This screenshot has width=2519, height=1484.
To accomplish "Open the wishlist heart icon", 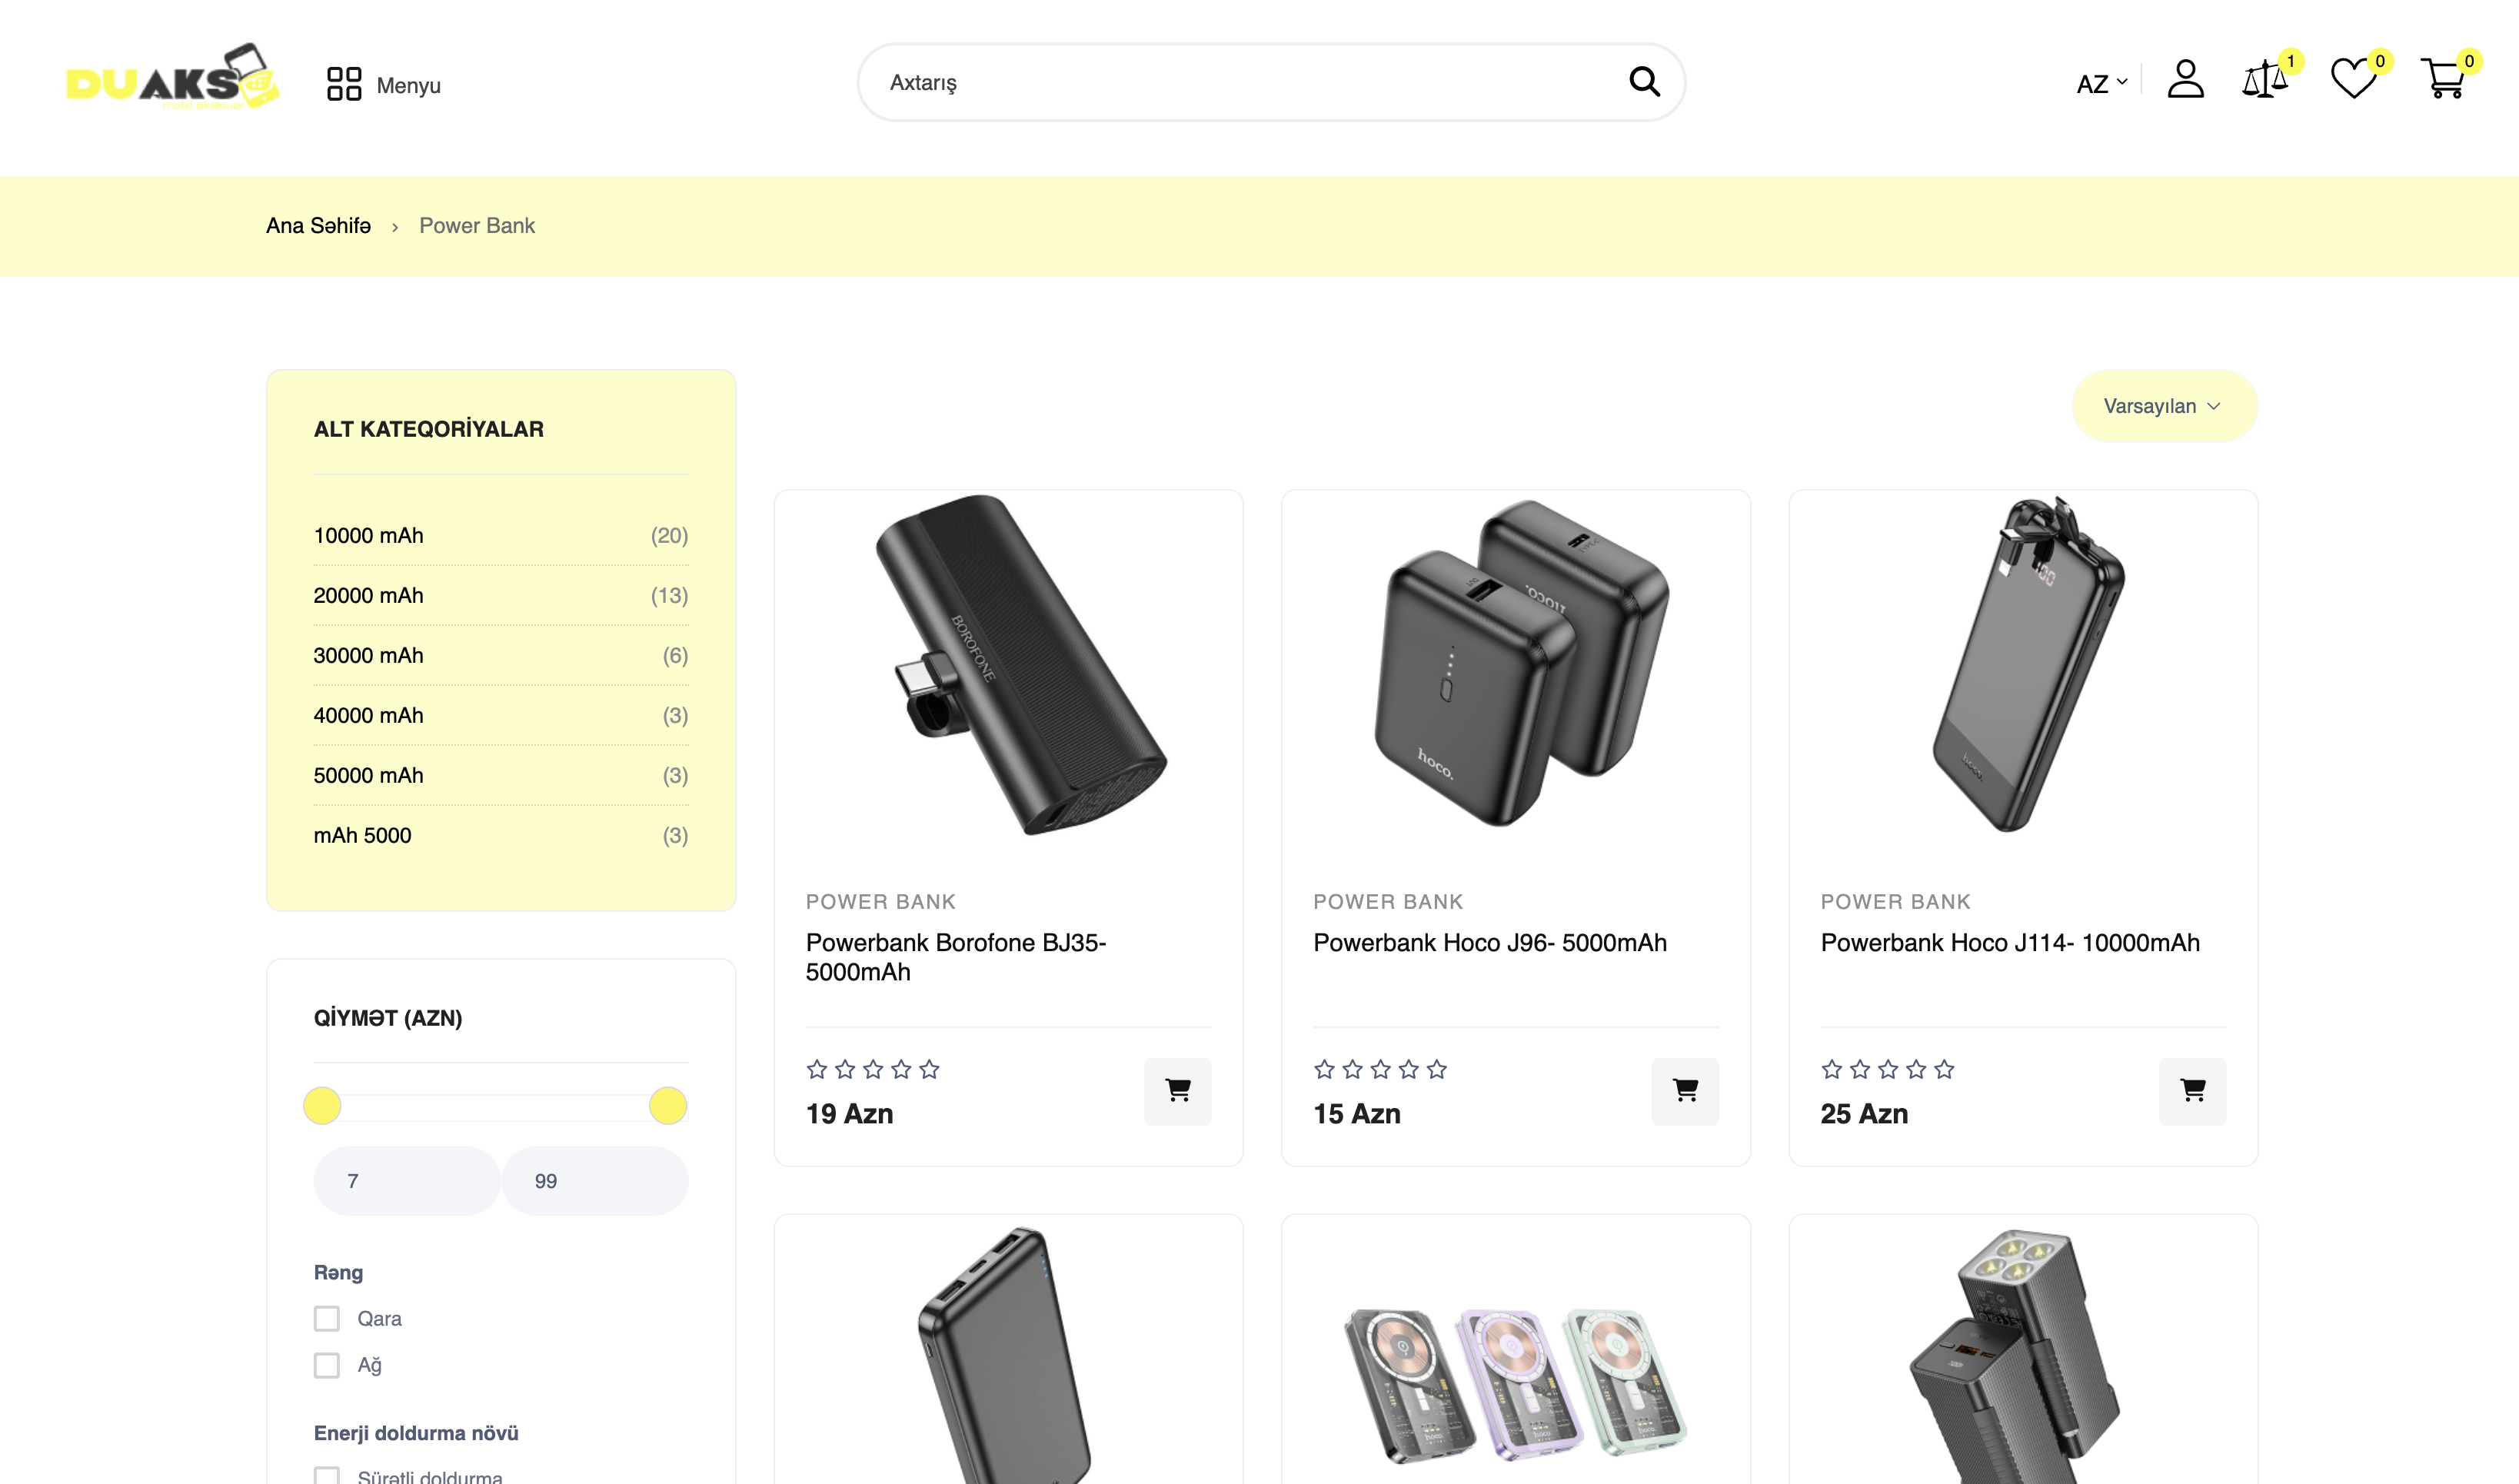I will (x=2353, y=80).
